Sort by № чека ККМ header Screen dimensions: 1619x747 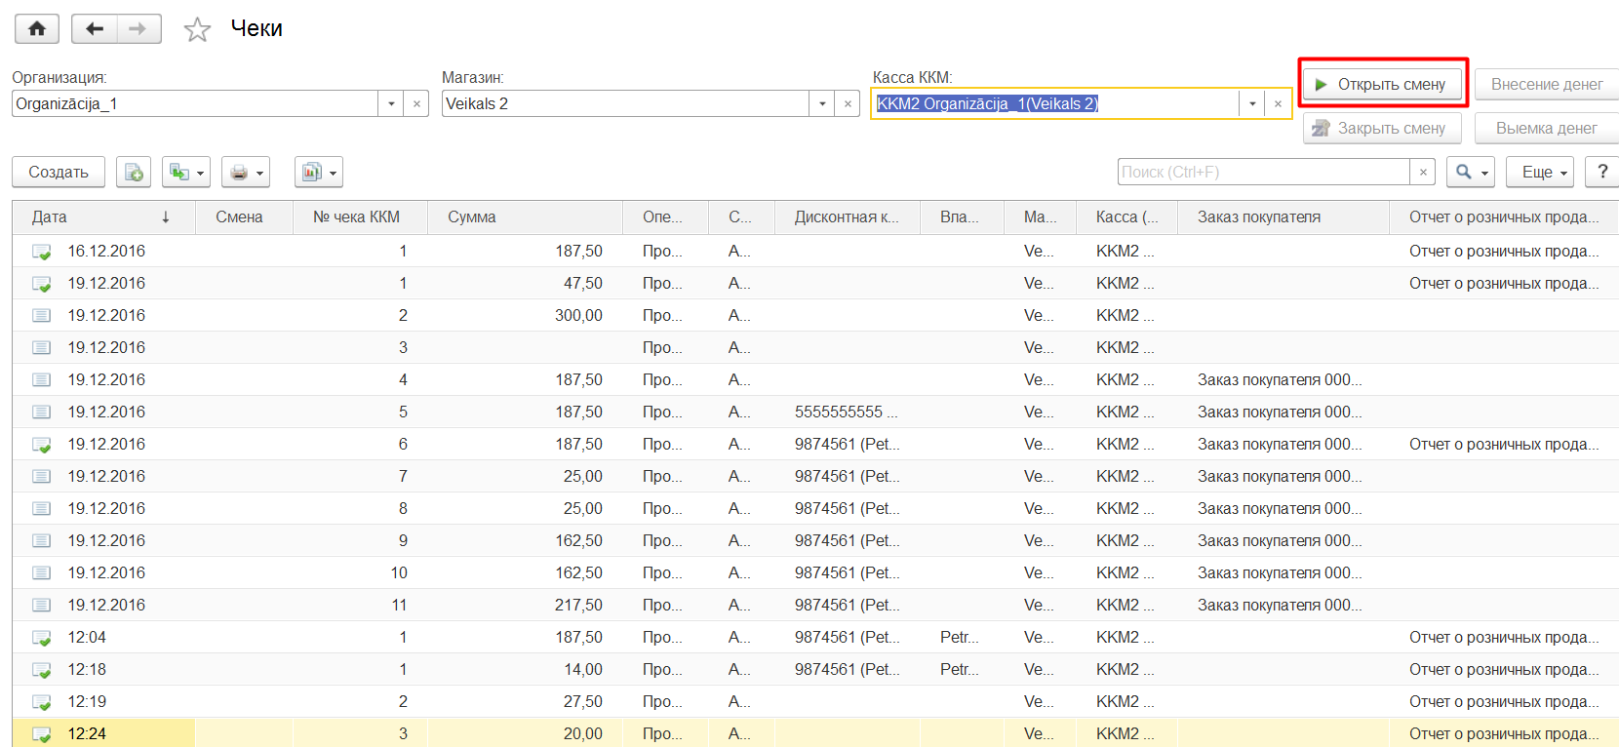tap(360, 217)
